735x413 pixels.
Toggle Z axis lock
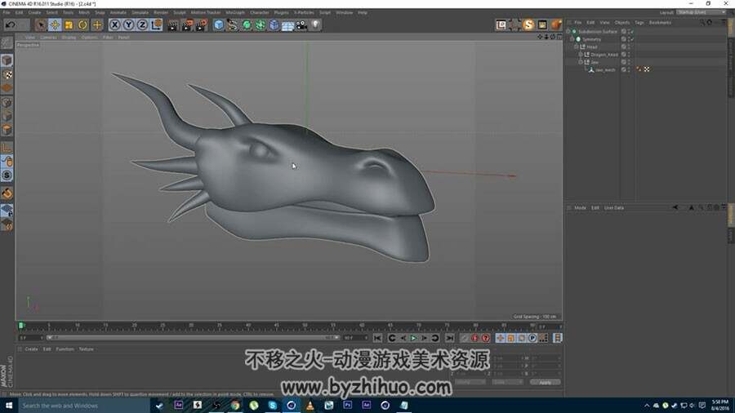tap(142, 24)
